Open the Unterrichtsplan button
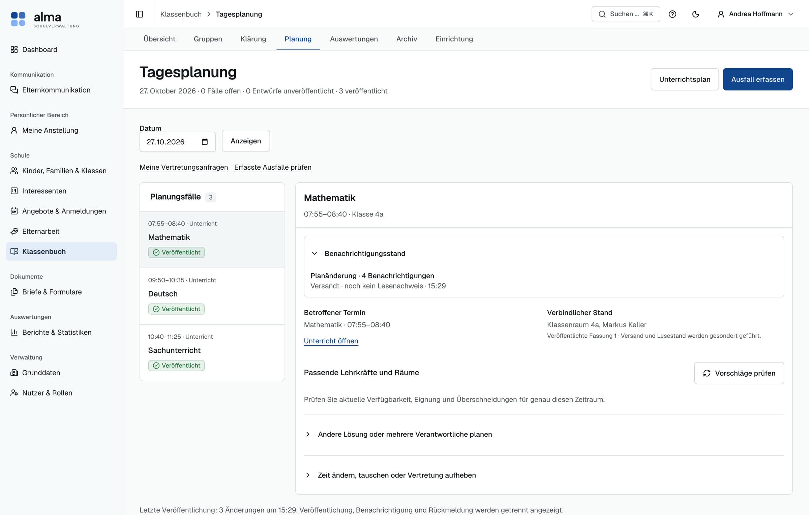This screenshot has height=515, width=809. tap(684, 79)
